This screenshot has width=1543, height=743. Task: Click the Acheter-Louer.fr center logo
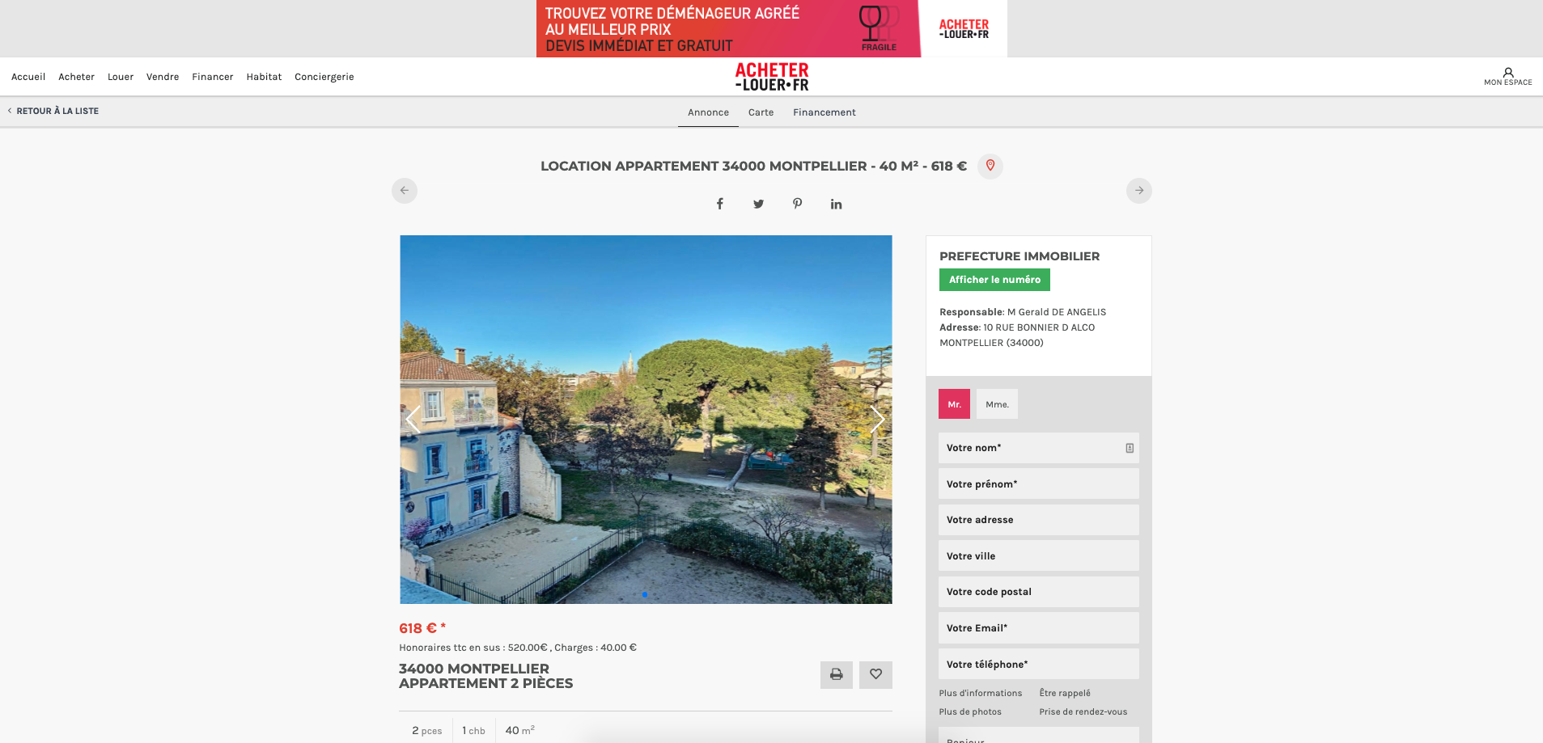(x=772, y=77)
